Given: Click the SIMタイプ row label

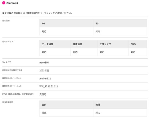Looking at the screenshot, I should click(x=7, y=62).
